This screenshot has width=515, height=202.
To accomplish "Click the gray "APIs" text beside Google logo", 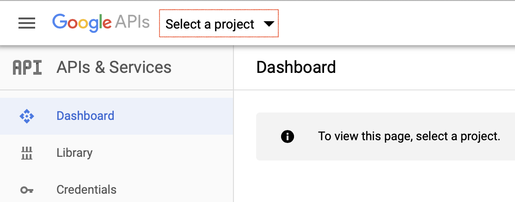I will pyautogui.click(x=132, y=22).
